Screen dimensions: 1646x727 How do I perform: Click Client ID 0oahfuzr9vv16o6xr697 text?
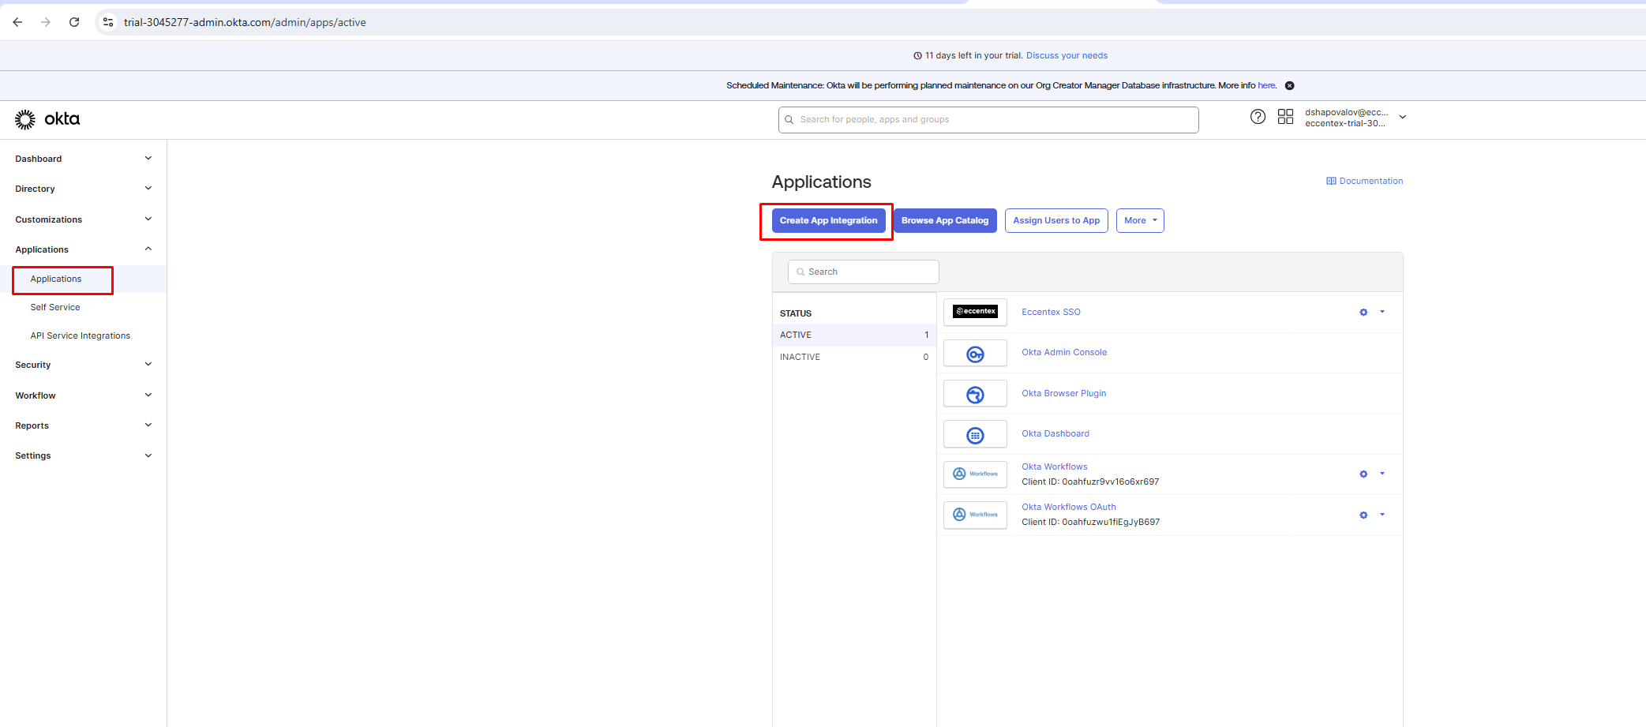(x=1090, y=482)
